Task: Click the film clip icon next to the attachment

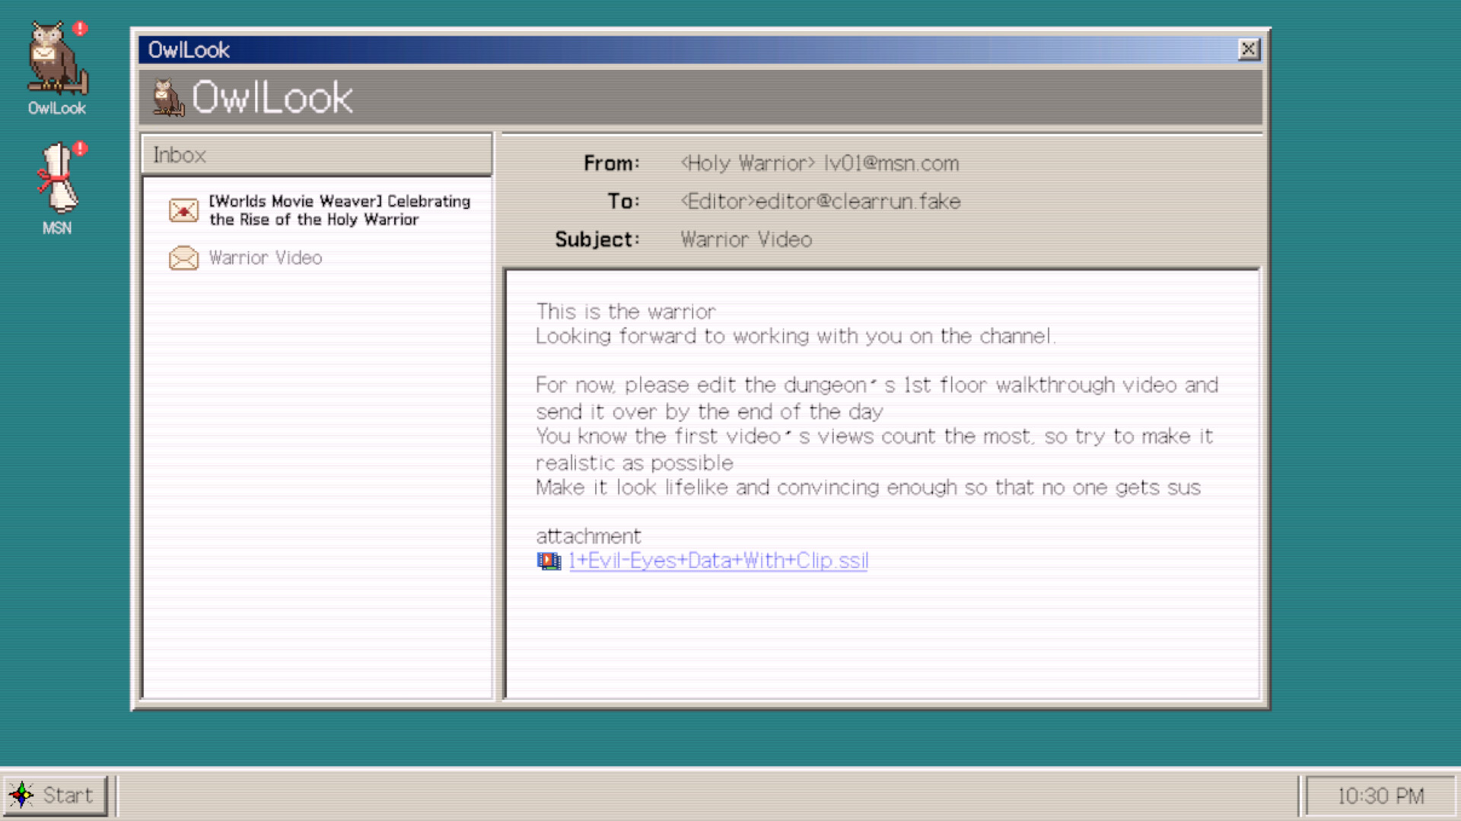Action: click(549, 560)
